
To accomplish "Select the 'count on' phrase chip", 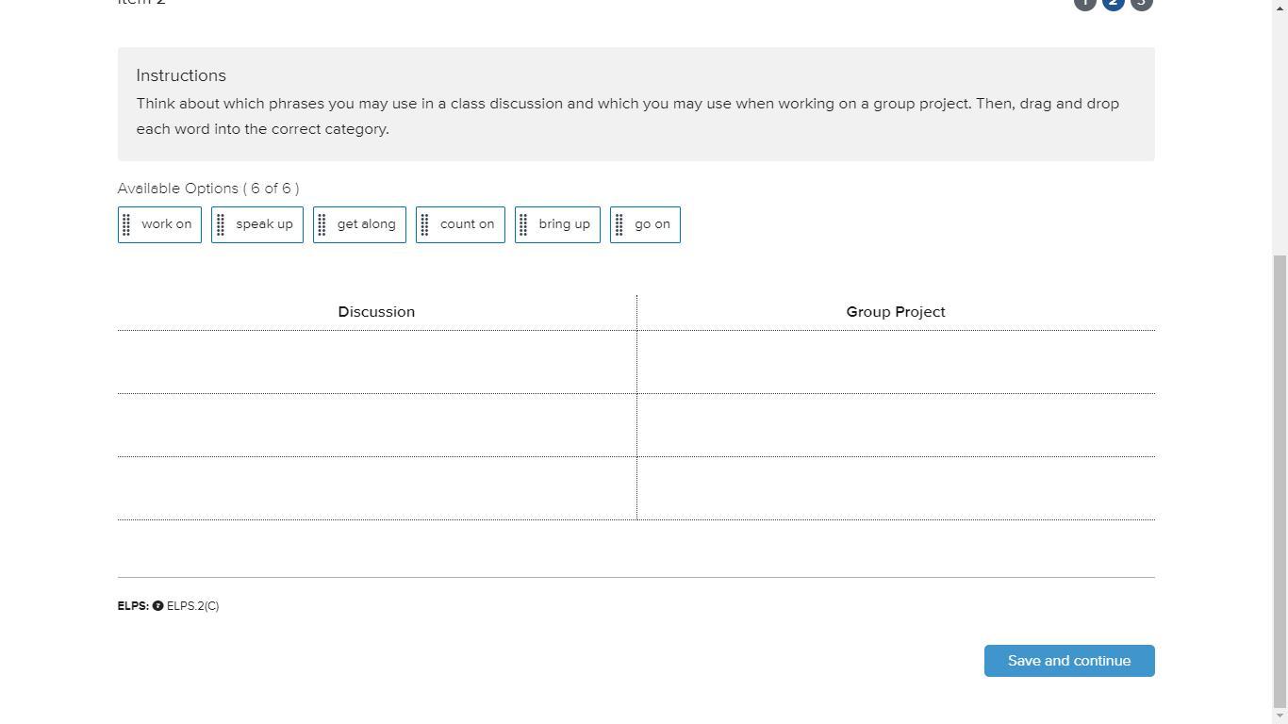I will [467, 224].
